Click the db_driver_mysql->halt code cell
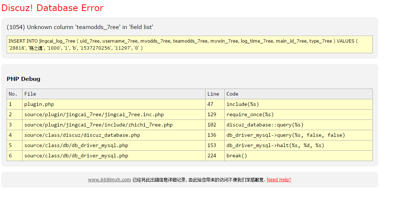Viewport: 403px width, 200px height. coord(275,146)
